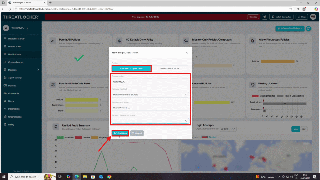Viewport: 320px width, 180px height.
Task: Click the Allow File Access Policies bar
Action: 277,61
